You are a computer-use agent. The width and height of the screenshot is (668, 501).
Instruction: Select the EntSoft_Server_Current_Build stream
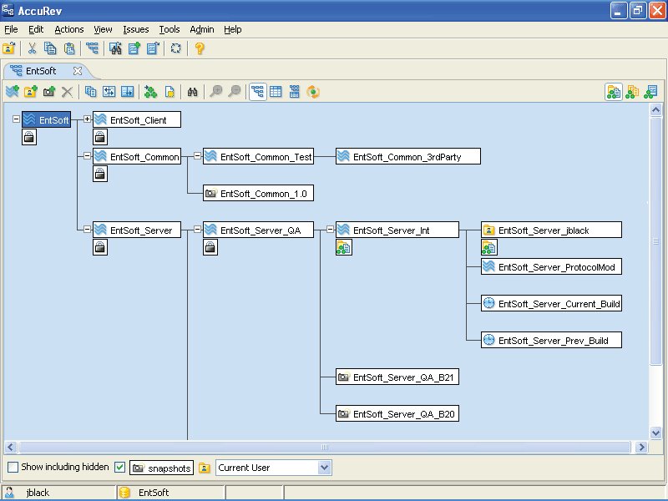551,303
